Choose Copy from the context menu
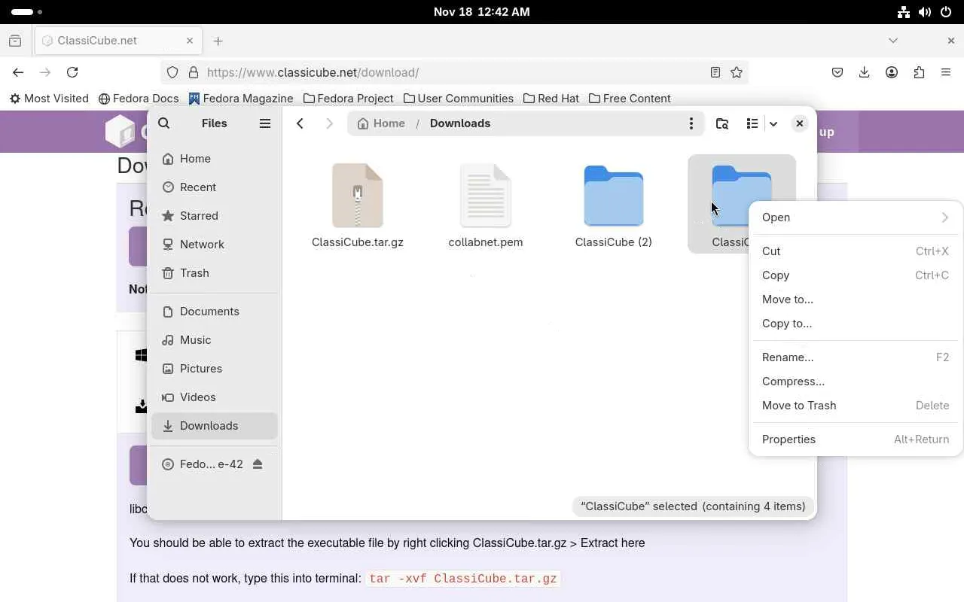This screenshot has height=602, width=964. (856, 275)
